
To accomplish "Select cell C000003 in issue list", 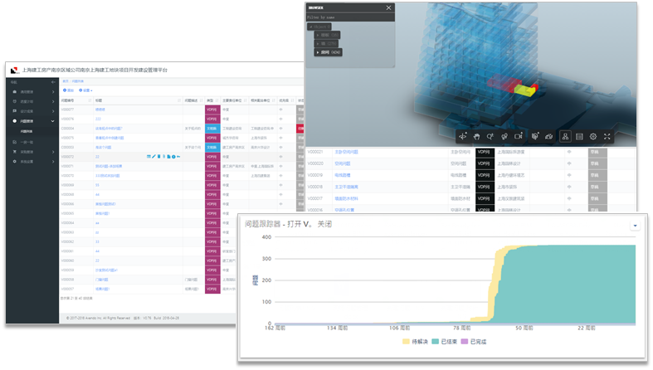I will (76, 148).
